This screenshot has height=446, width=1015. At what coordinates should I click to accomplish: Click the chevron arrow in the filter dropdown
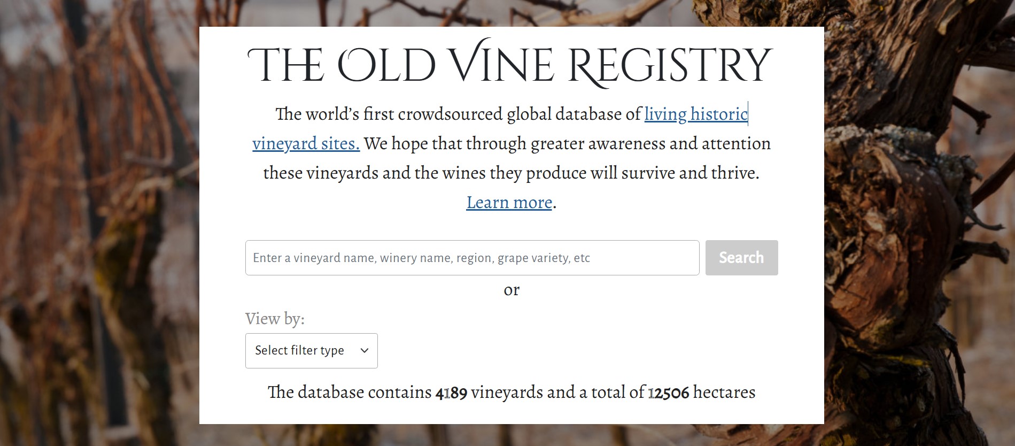365,351
